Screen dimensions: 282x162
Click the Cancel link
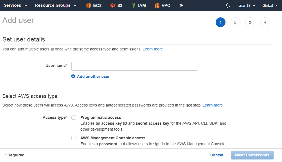pos(217,155)
